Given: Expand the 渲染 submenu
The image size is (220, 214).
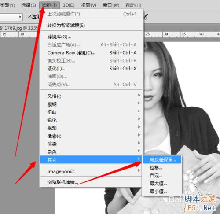Looking at the screenshot, I should [92, 144].
